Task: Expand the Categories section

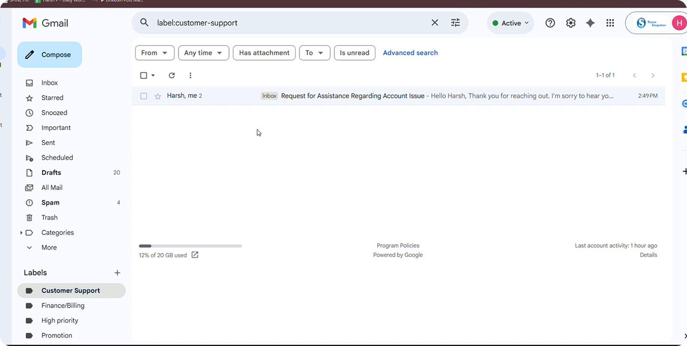Action: tap(21, 233)
